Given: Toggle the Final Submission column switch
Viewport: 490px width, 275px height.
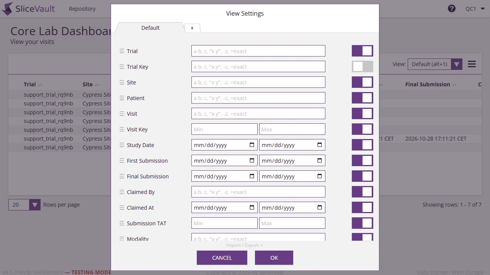Looking at the screenshot, I should click(363, 176).
